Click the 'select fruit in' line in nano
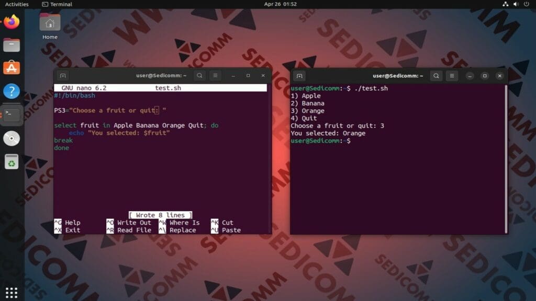 pyautogui.click(x=136, y=125)
